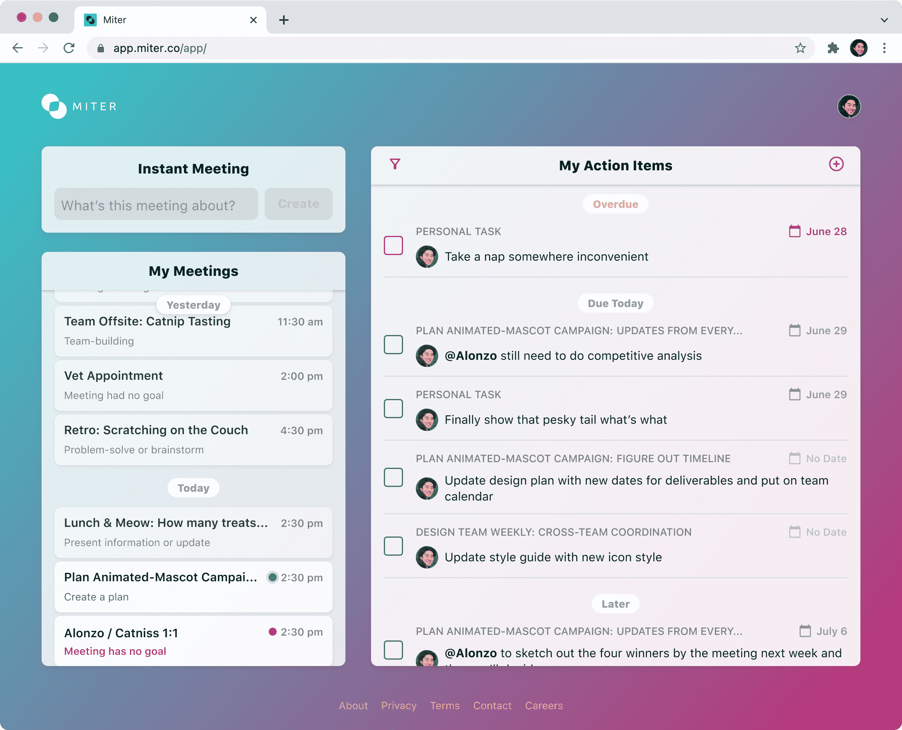Open the Careers footer link
The width and height of the screenshot is (902, 730).
(x=544, y=706)
